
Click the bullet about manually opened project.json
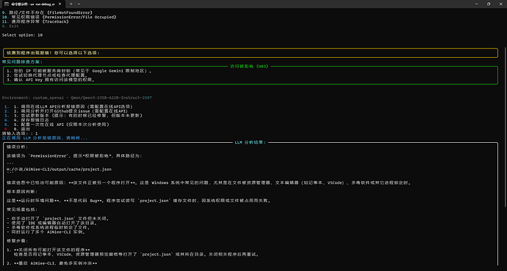tap(58, 218)
